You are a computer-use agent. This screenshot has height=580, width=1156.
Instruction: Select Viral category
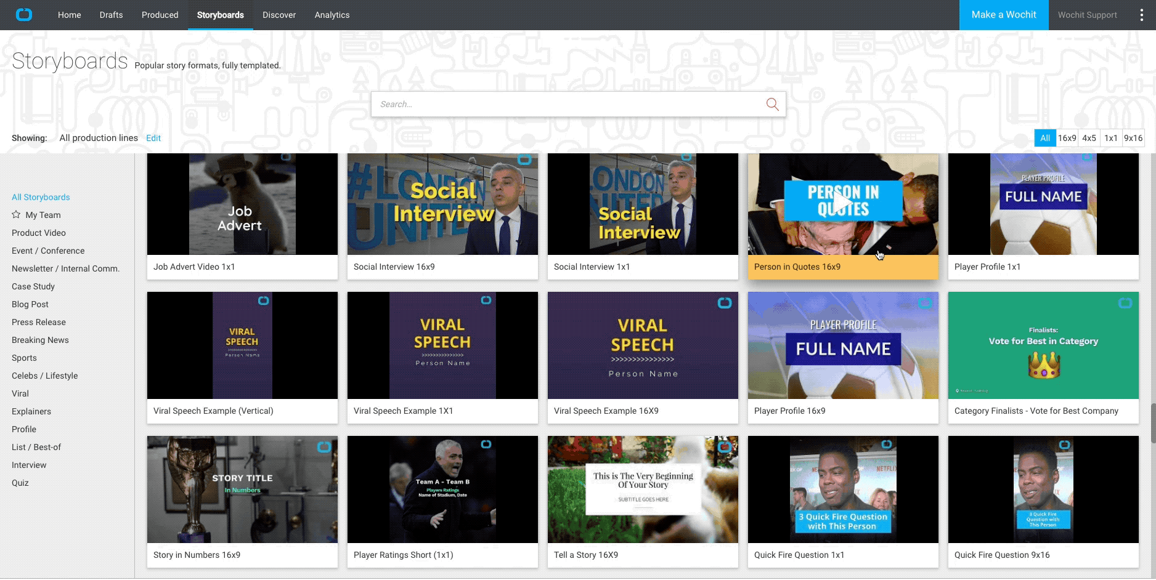[20, 393]
